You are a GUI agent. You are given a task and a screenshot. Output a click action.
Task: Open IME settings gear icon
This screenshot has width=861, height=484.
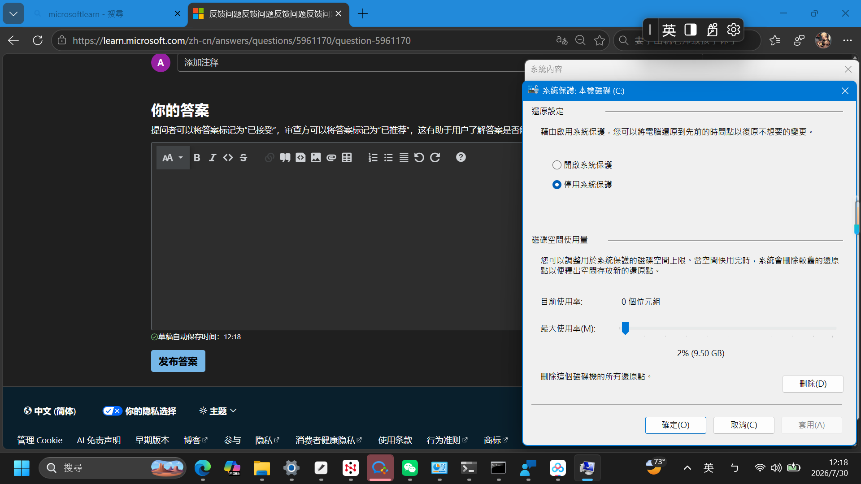coord(733,30)
